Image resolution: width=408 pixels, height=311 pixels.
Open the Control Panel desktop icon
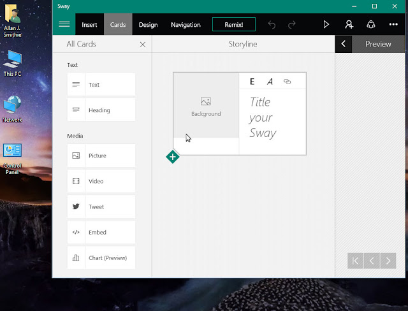[12, 159]
